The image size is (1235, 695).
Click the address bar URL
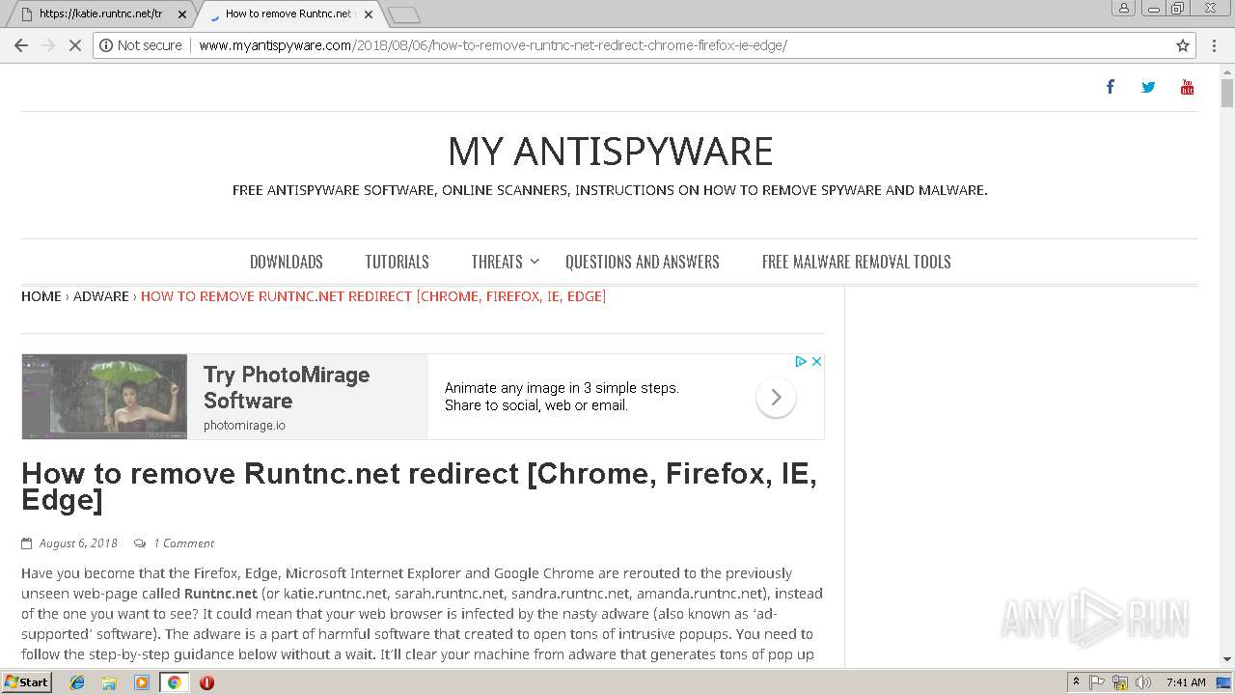(x=493, y=45)
